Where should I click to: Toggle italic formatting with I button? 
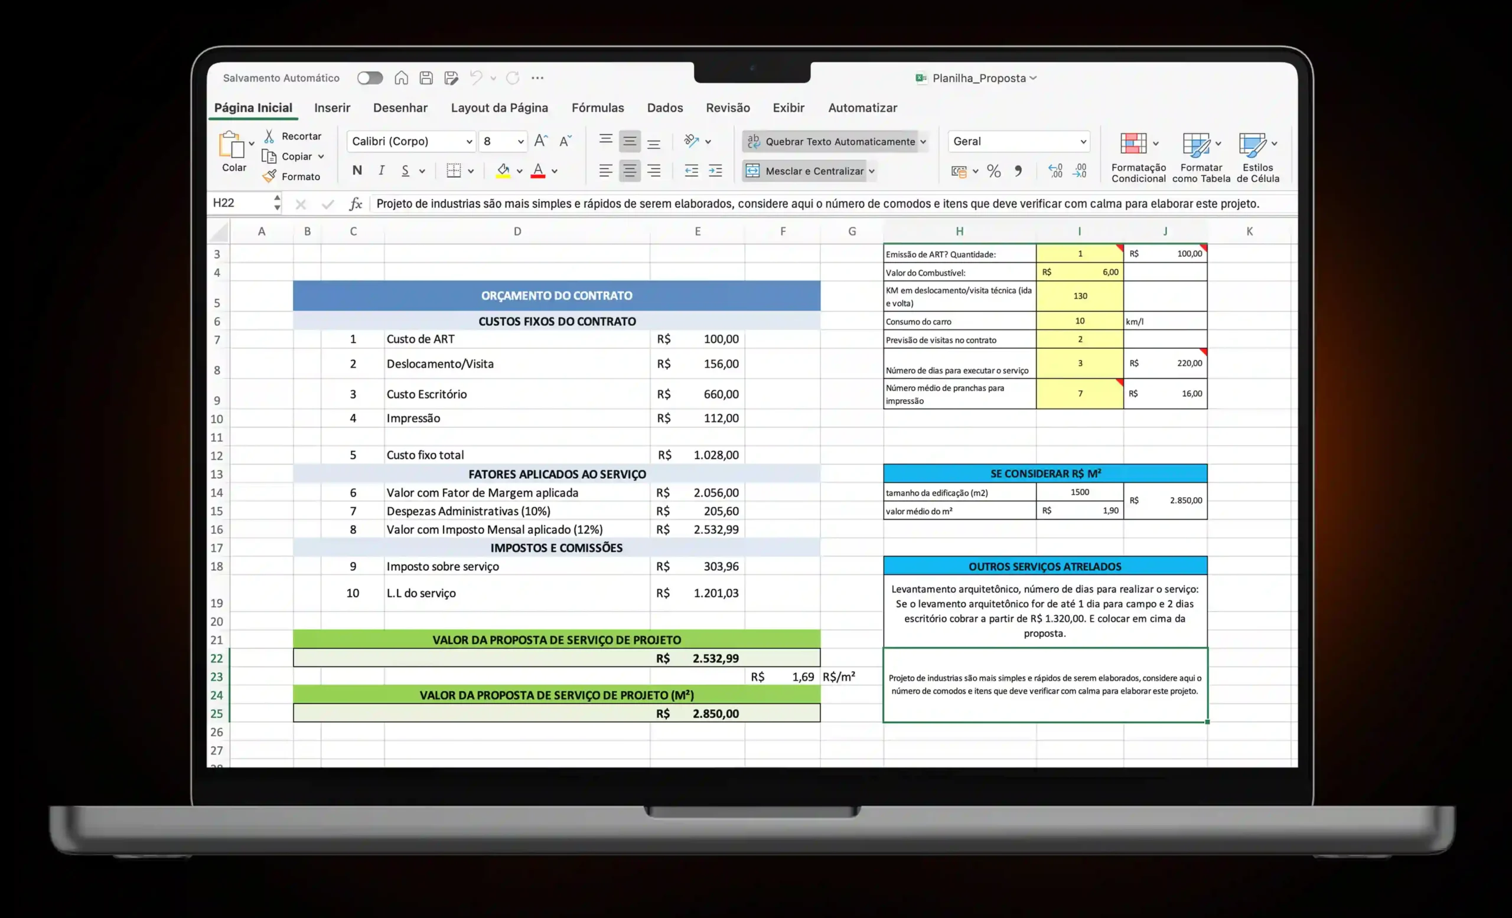(382, 171)
